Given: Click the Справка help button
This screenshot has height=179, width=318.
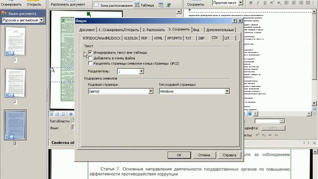Looking at the screenshot, I should click(230, 155).
